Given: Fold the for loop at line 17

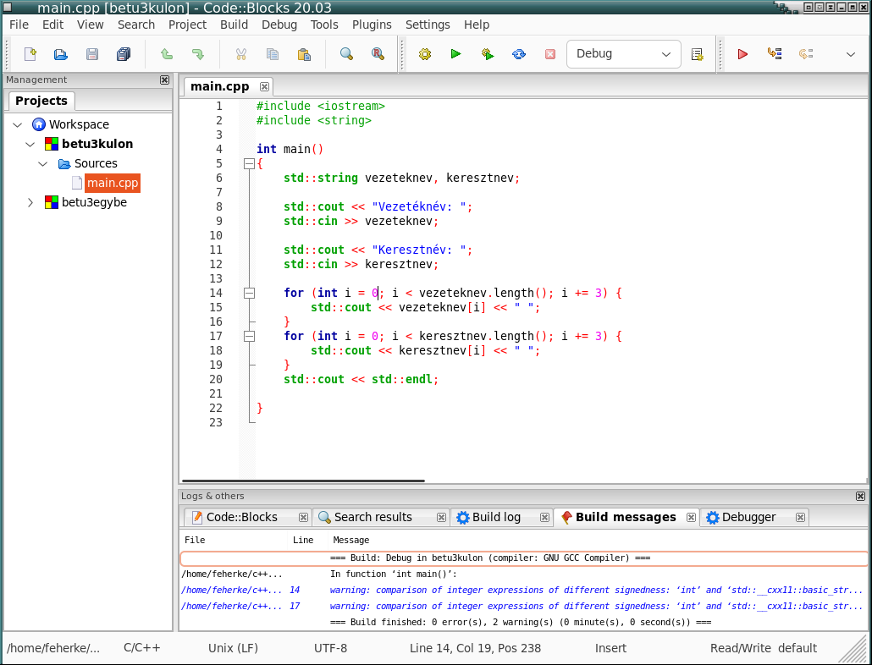Looking at the screenshot, I should tap(249, 337).
